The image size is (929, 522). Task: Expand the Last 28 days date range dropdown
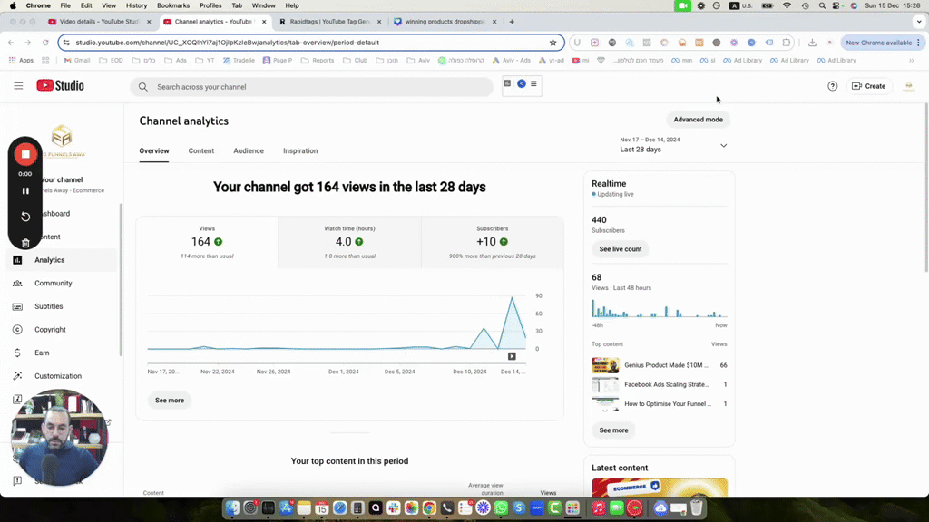(x=674, y=145)
